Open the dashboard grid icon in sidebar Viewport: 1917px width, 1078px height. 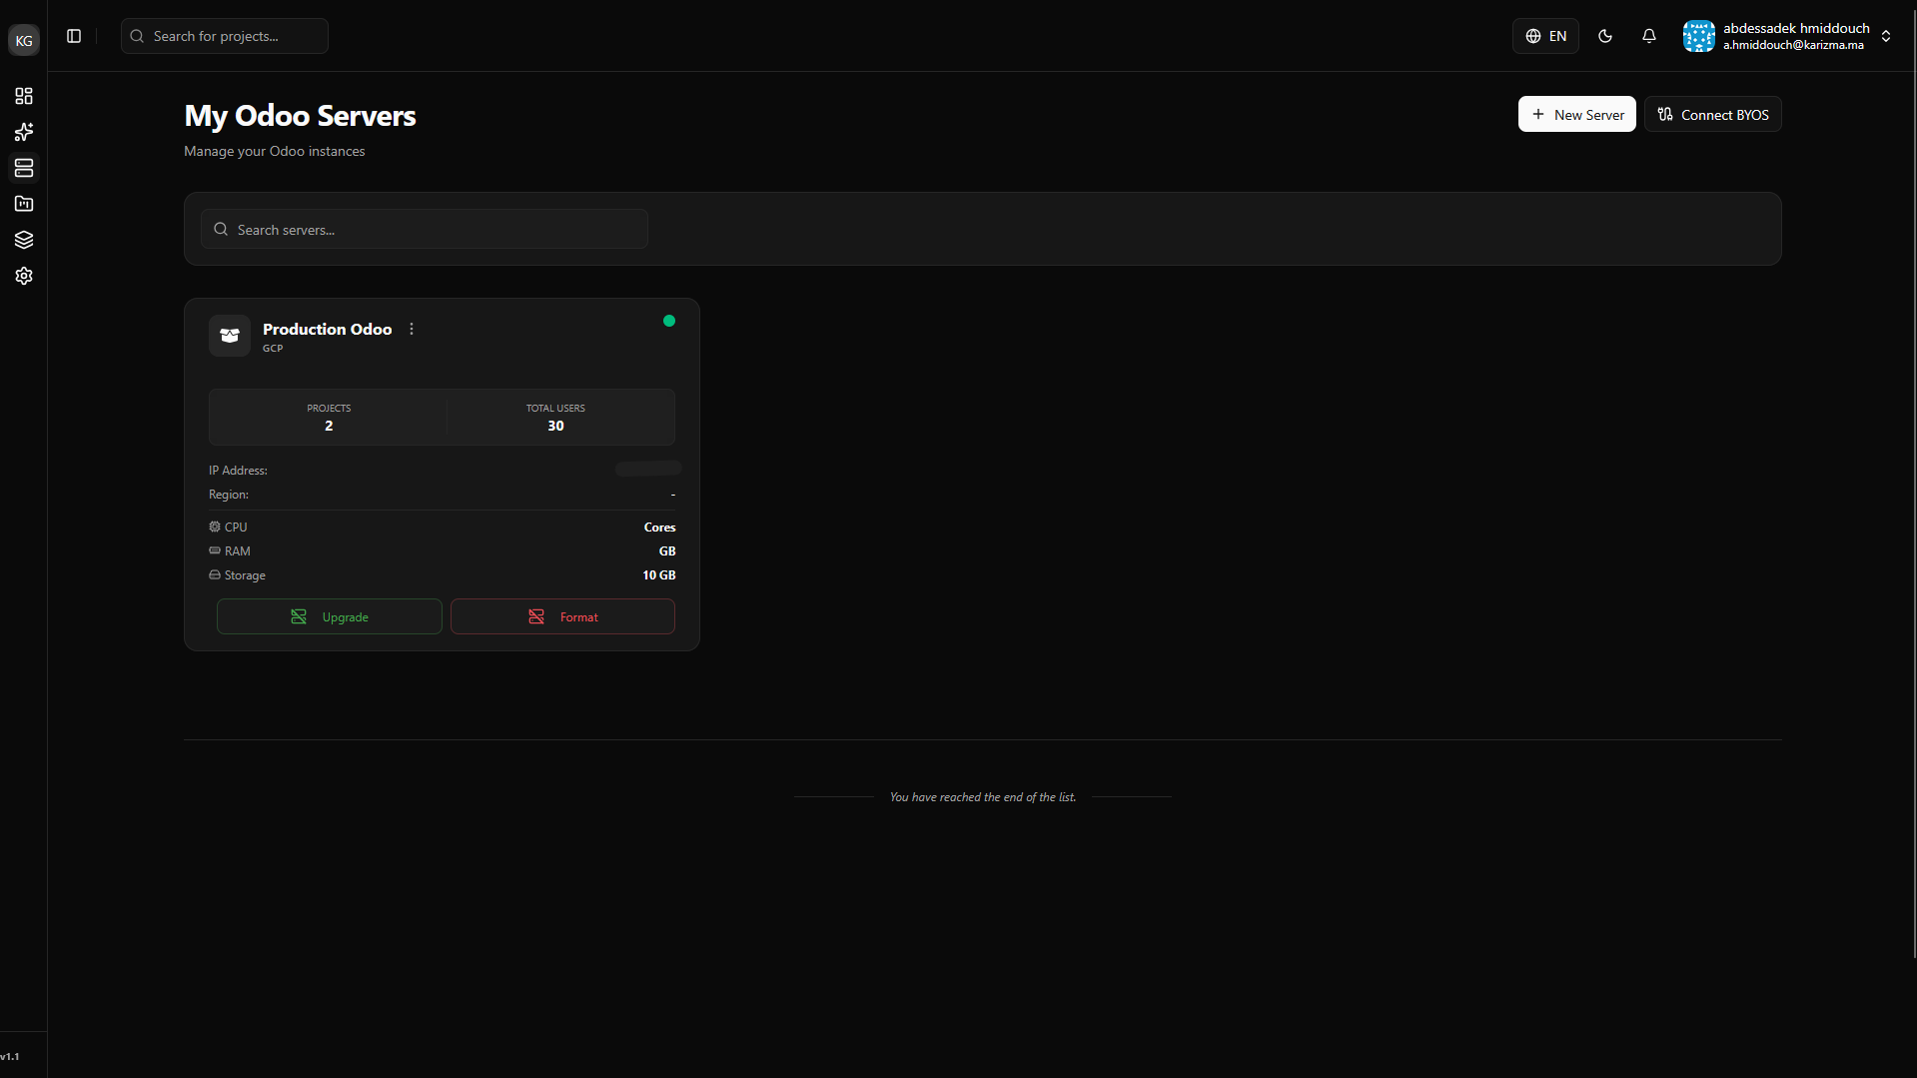pyautogui.click(x=24, y=96)
